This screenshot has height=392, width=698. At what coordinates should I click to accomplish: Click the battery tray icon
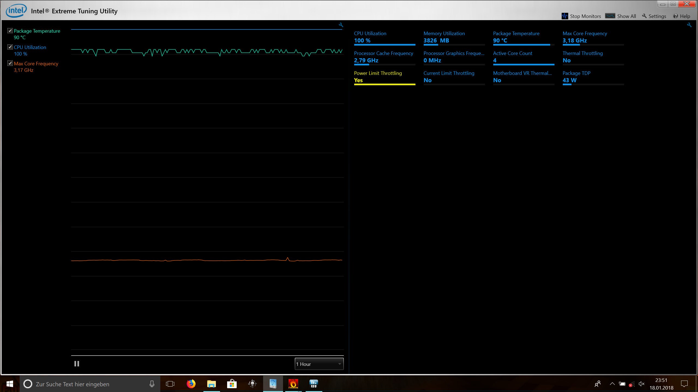pyautogui.click(x=622, y=384)
